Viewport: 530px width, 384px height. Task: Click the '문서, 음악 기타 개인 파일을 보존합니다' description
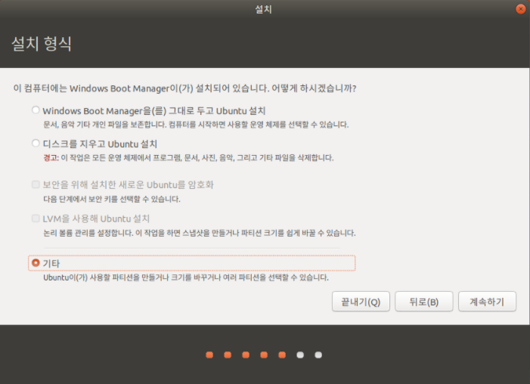(196, 125)
